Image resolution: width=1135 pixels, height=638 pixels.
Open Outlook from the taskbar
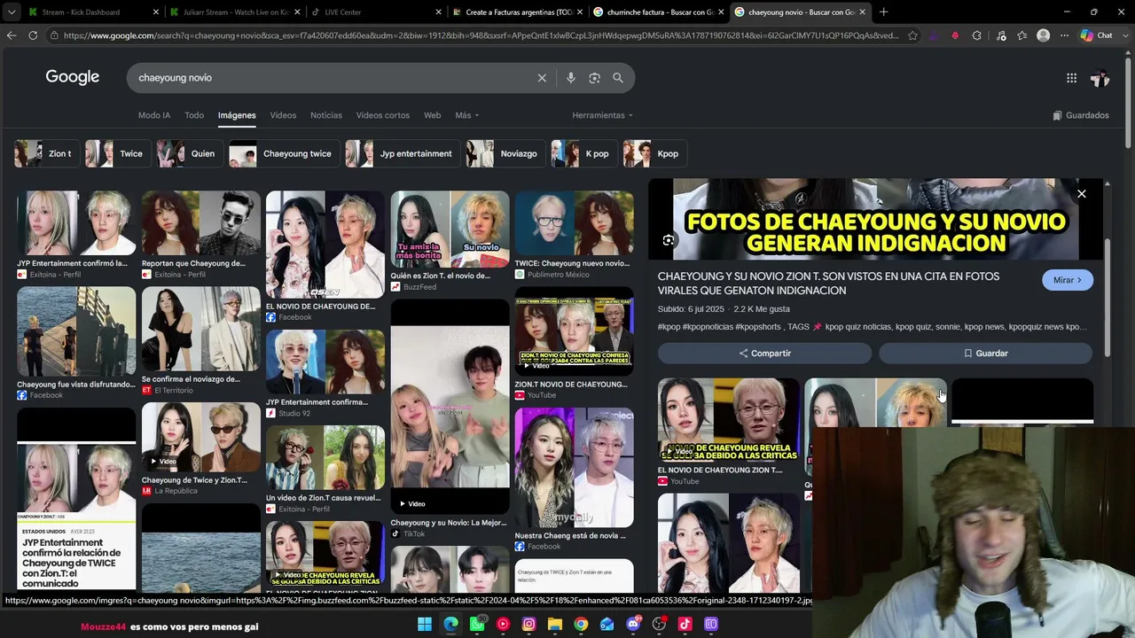coord(607,624)
